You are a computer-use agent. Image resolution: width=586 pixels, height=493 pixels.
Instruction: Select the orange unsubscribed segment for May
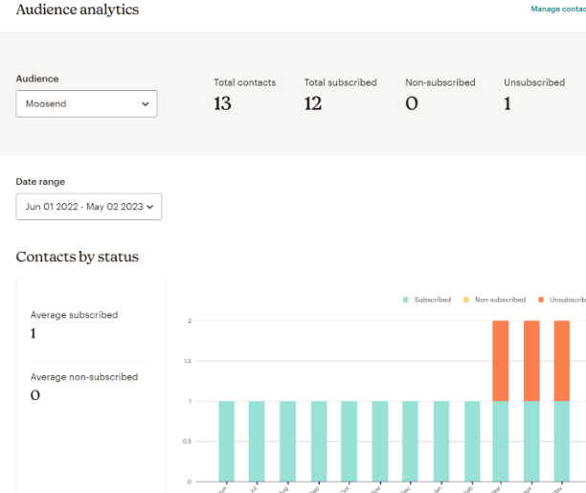pos(562,361)
